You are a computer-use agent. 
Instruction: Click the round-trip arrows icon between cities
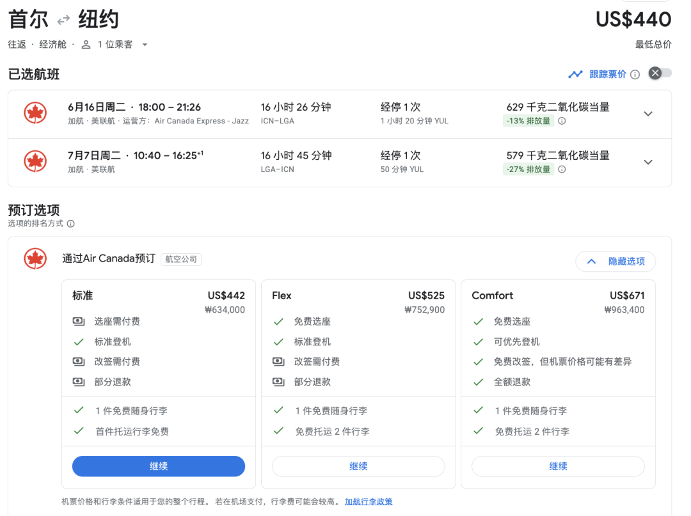pyautogui.click(x=63, y=20)
